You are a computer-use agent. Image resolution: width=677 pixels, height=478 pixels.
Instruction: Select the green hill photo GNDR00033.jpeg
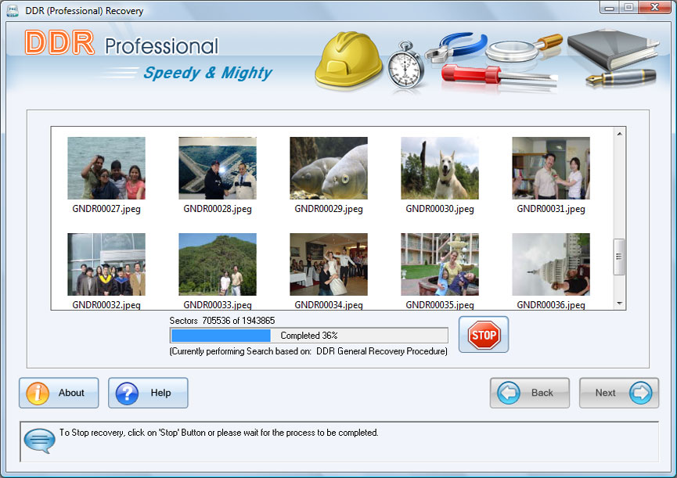(218, 264)
